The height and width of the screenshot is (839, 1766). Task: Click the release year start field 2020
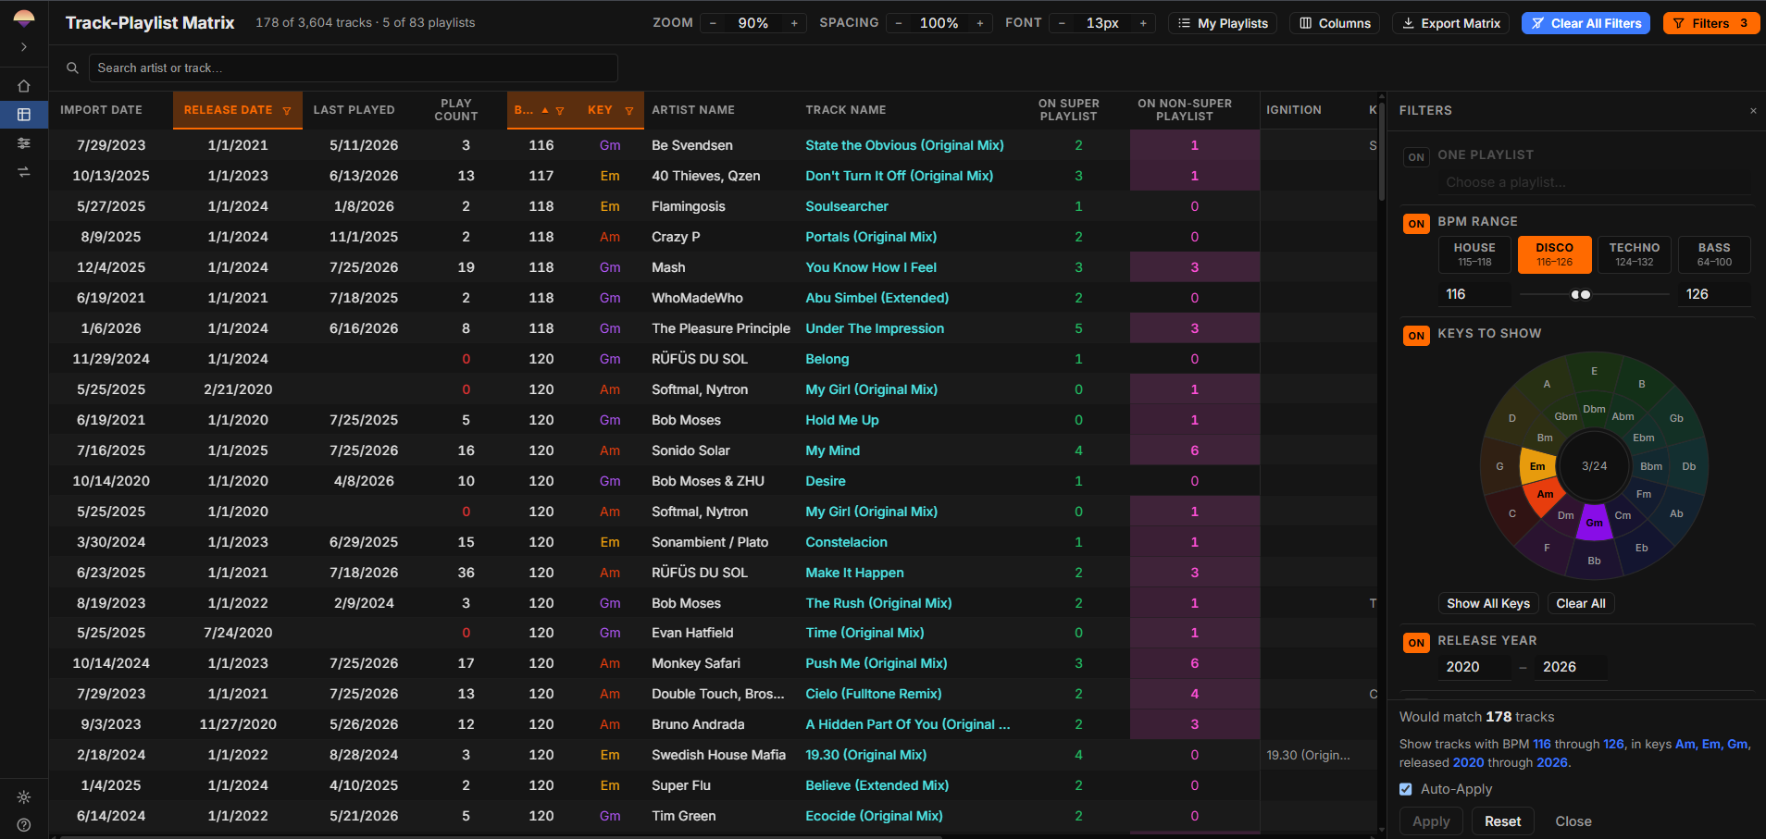coord(1475,667)
